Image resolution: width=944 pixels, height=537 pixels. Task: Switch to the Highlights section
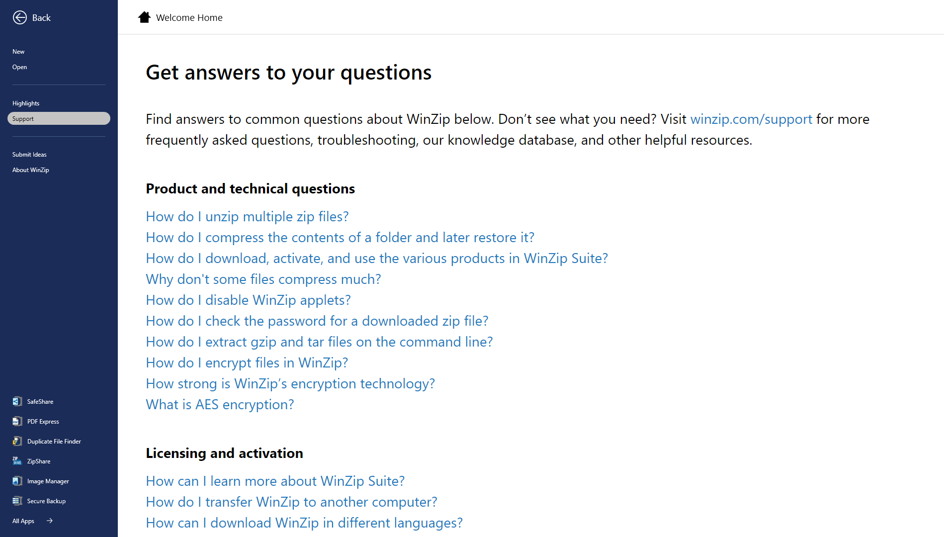[x=26, y=103]
